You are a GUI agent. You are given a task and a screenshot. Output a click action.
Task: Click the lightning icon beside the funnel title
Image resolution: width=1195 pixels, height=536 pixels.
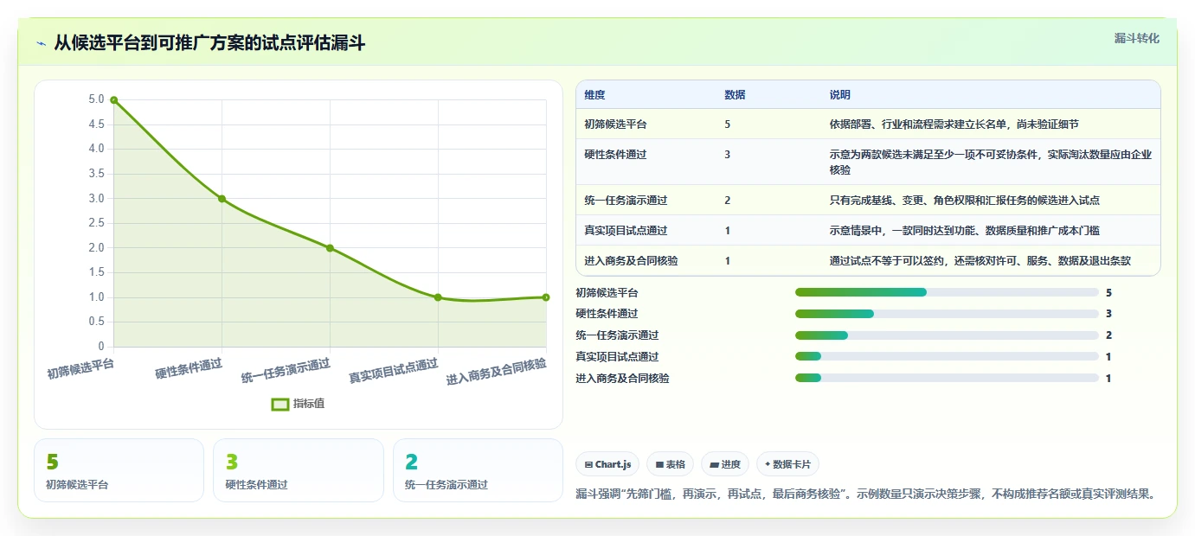42,43
